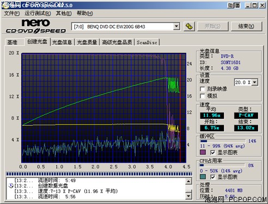268x204 pixels.
Task: Click the disc type DVD-R value
Action: coord(227,56)
